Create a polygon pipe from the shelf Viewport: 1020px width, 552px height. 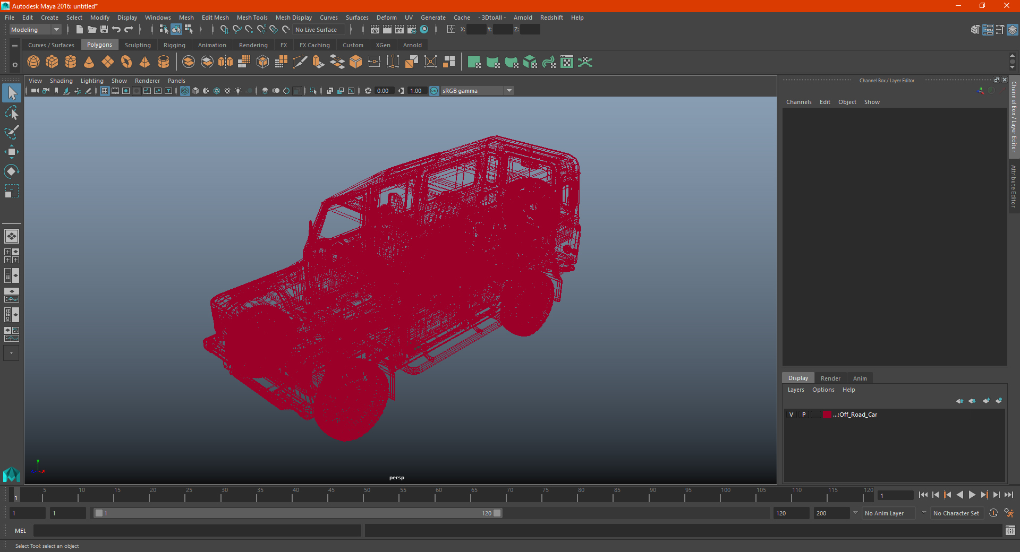click(x=164, y=62)
